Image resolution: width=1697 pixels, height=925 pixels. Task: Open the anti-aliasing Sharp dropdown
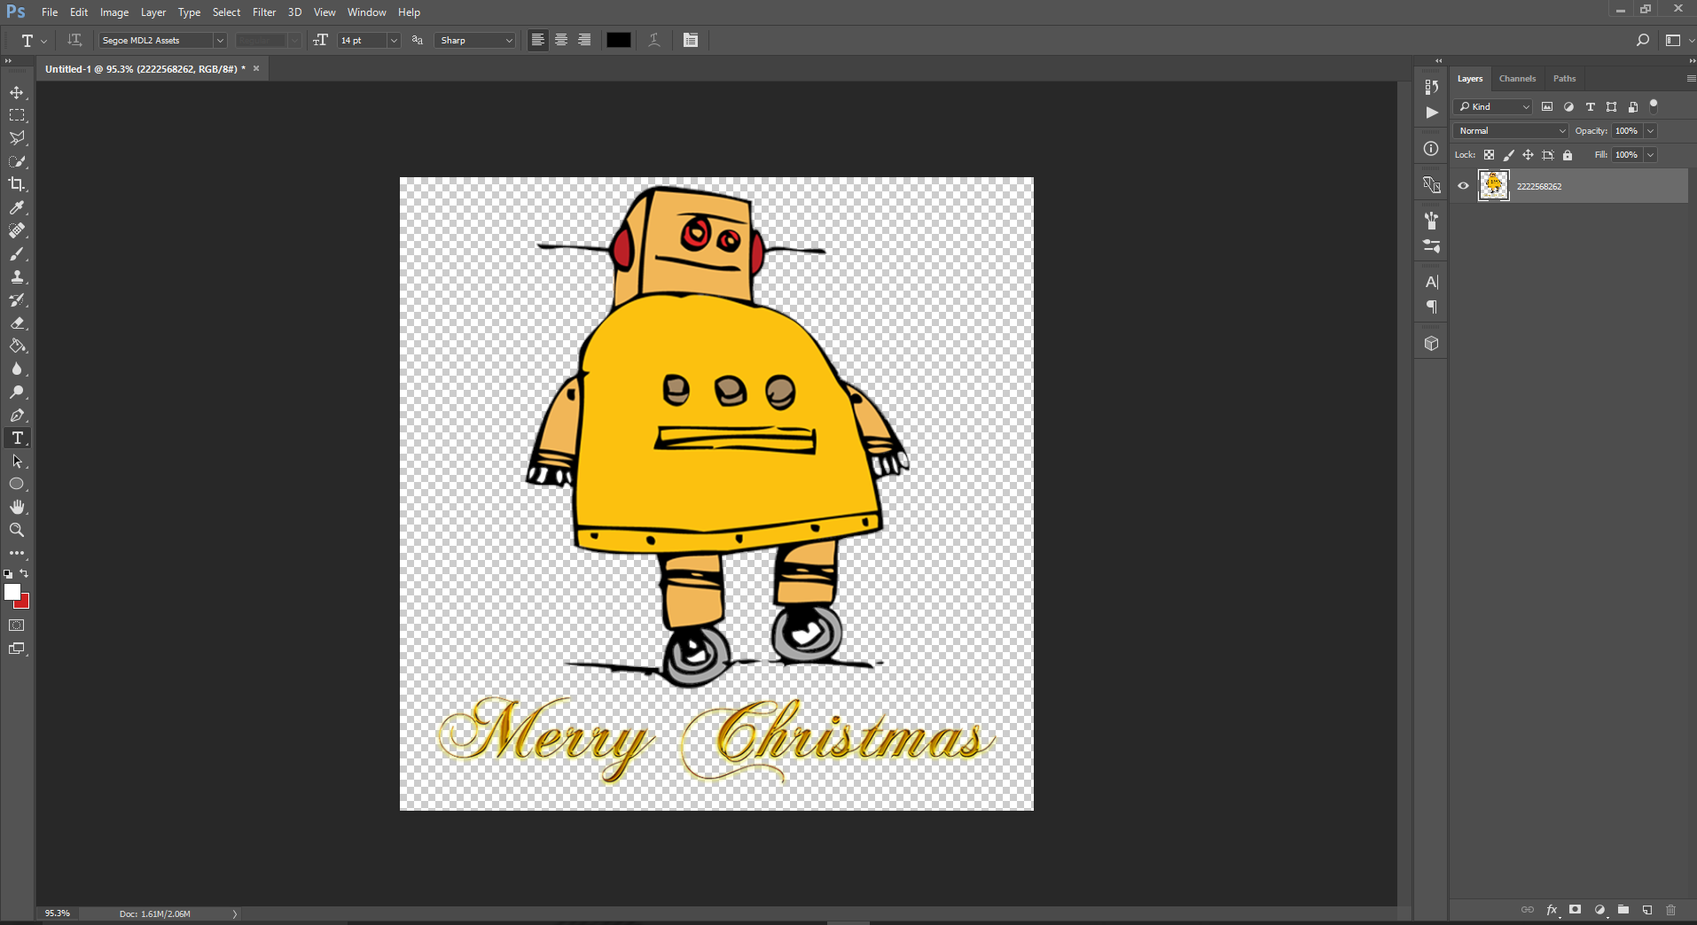475,40
